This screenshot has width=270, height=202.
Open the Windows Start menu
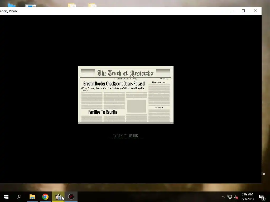tap(6, 197)
